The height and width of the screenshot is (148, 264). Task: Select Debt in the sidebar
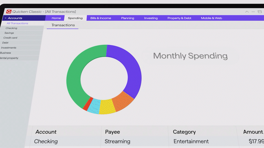tap(5, 43)
